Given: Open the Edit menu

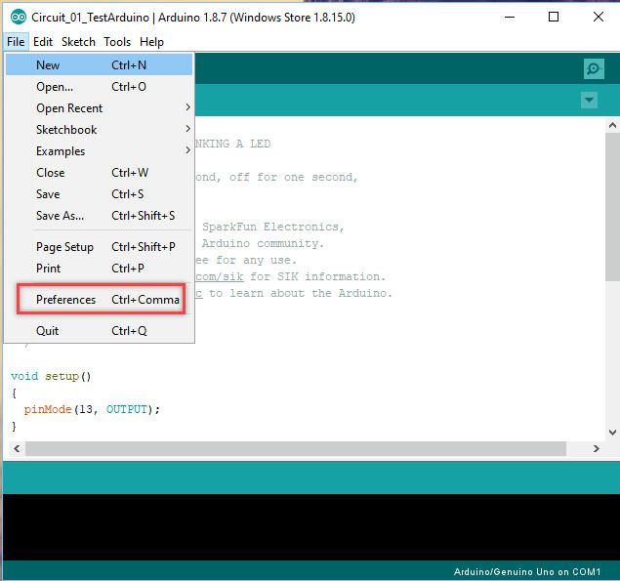Looking at the screenshot, I should [43, 42].
